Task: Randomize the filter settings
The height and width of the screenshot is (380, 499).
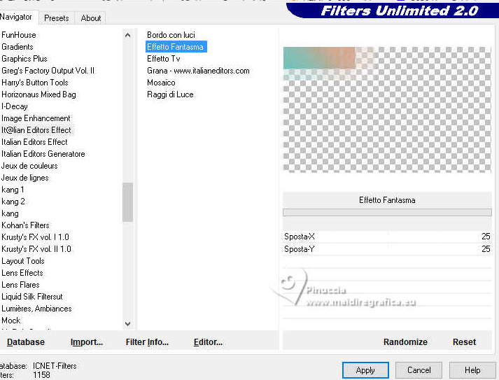Action: [x=405, y=342]
